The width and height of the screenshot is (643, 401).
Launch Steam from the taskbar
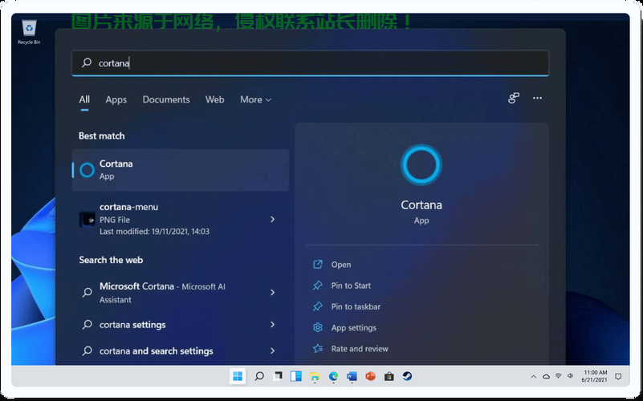point(407,376)
